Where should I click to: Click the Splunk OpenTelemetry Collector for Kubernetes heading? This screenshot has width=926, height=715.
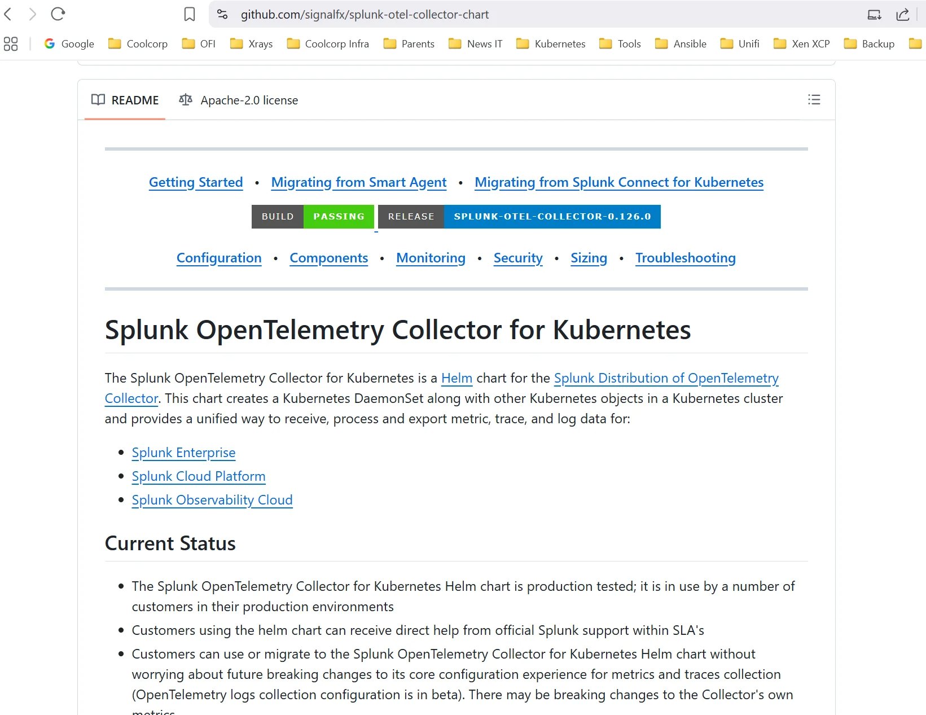398,330
